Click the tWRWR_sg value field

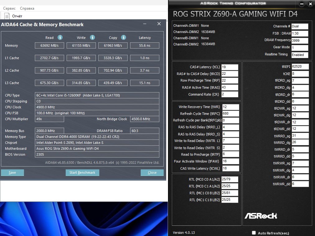pyautogui.click(x=300, y=163)
